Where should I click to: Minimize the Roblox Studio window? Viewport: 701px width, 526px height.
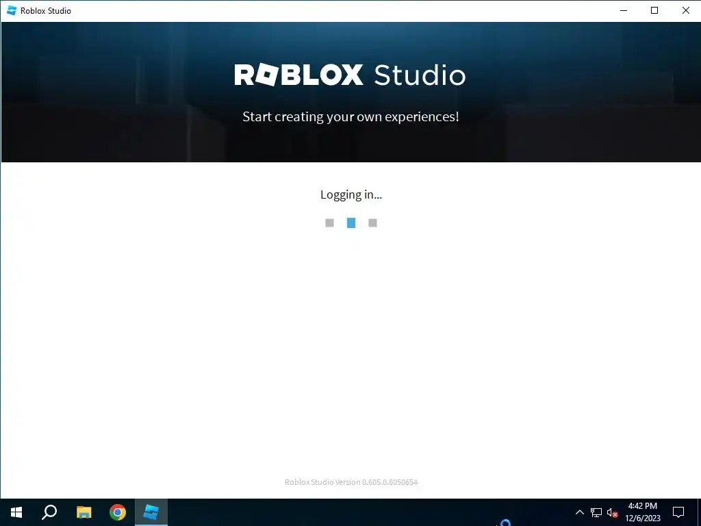[624, 10]
